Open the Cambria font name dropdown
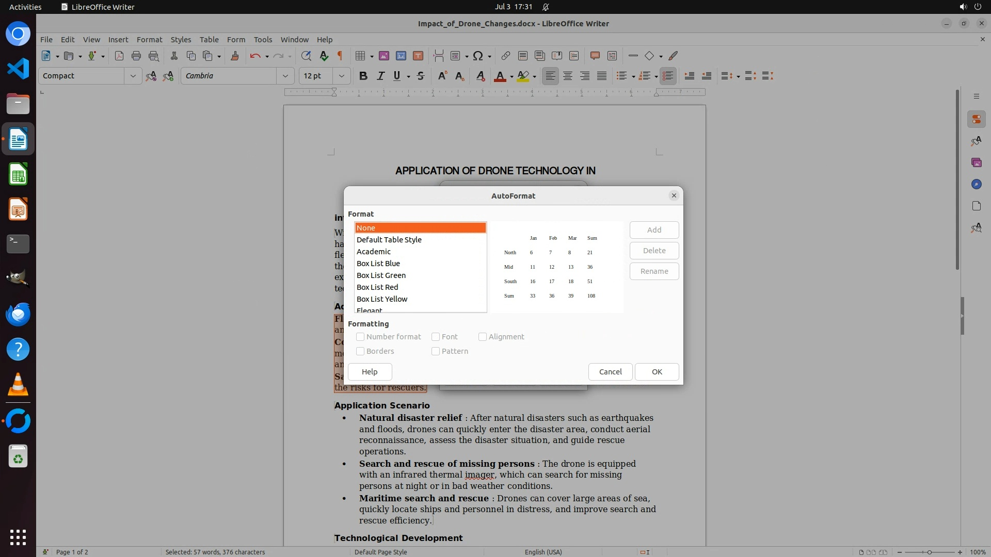The height and width of the screenshot is (557, 991). (x=285, y=76)
